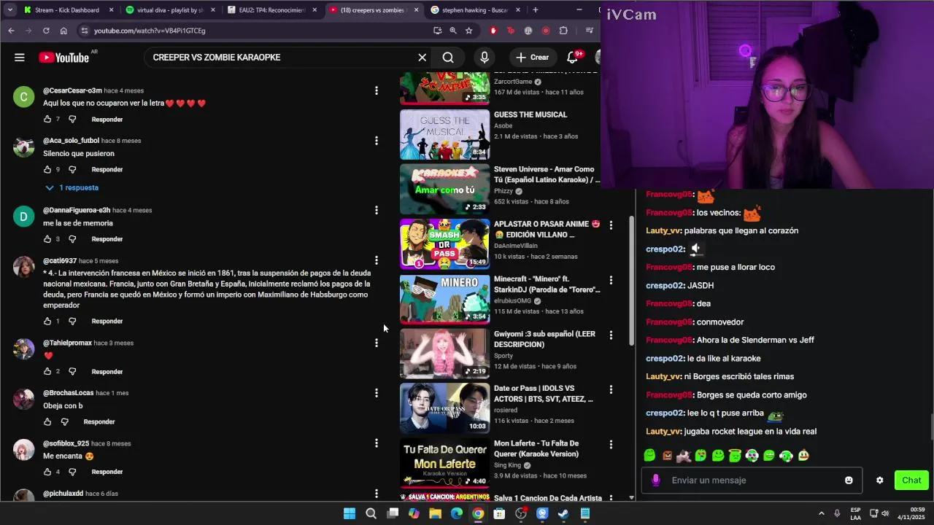Viewport: 934px width, 525px height.
Task: Use the Kick chat scrollbar
Action: 931,427
